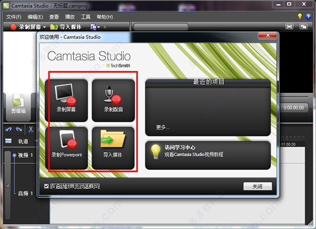Click the 导入媒体 folder tile in dialog

(113, 148)
